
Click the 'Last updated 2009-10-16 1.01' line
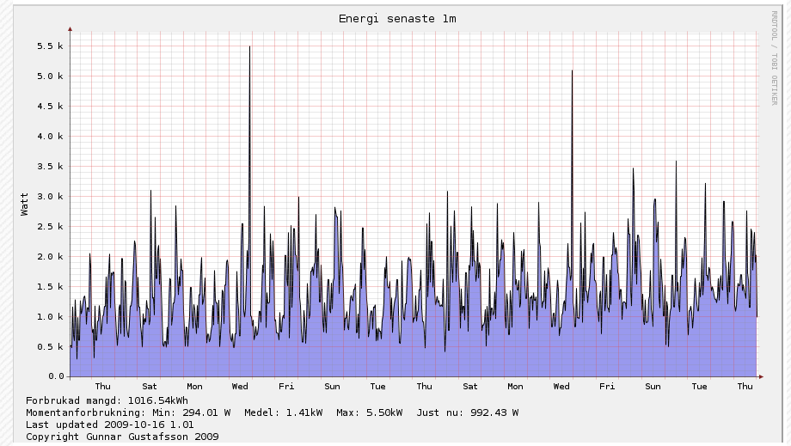109,425
